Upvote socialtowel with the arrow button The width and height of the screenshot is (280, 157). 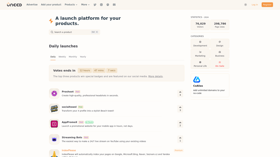click(x=180, y=109)
